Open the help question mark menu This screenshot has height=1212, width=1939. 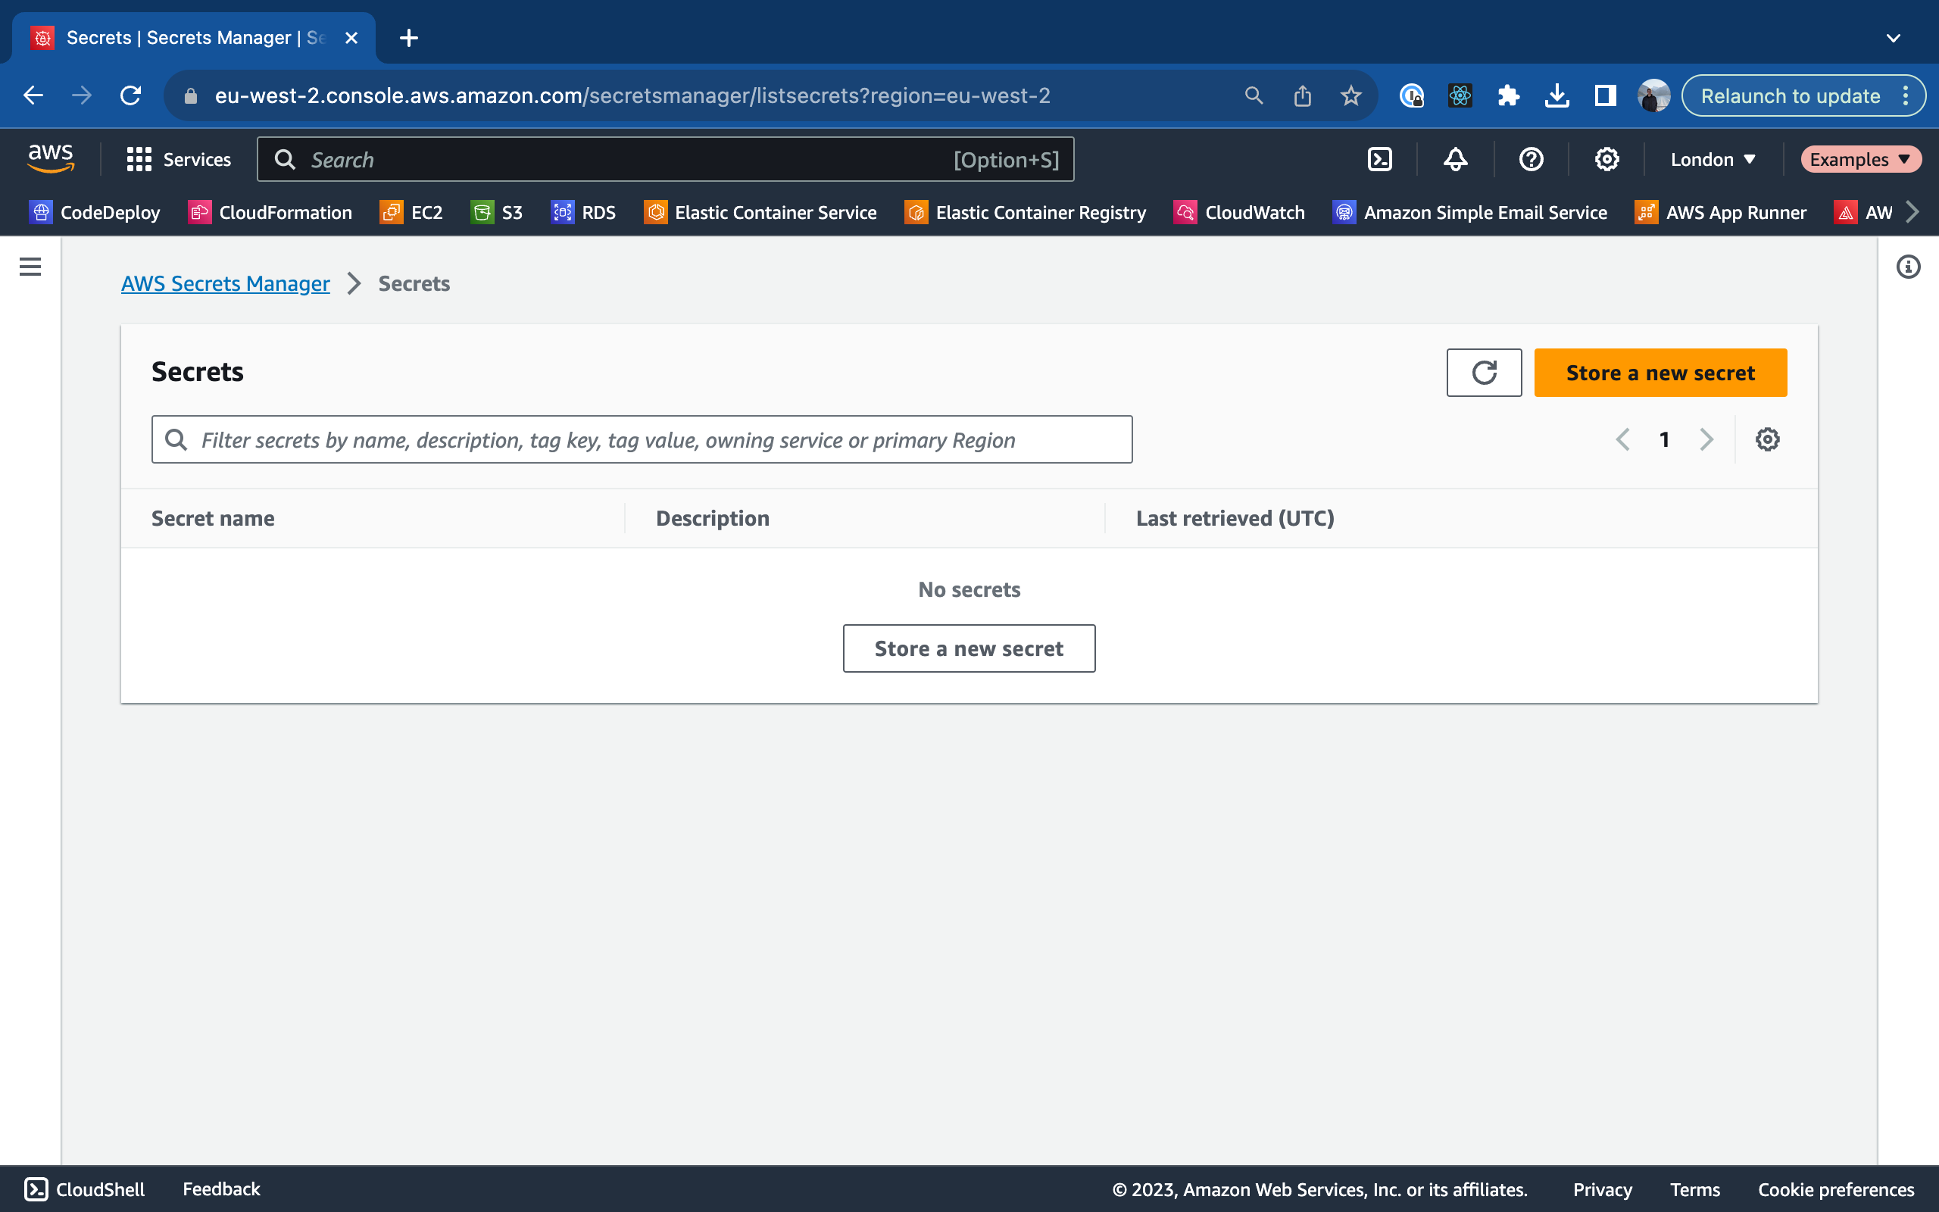1532,160
